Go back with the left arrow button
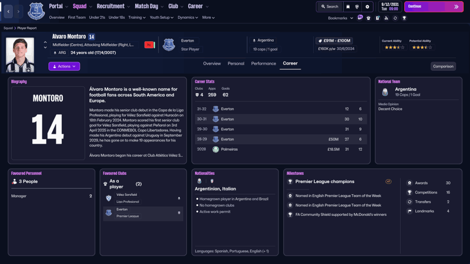Screen dimensions: 470x264 [x=8, y=11]
